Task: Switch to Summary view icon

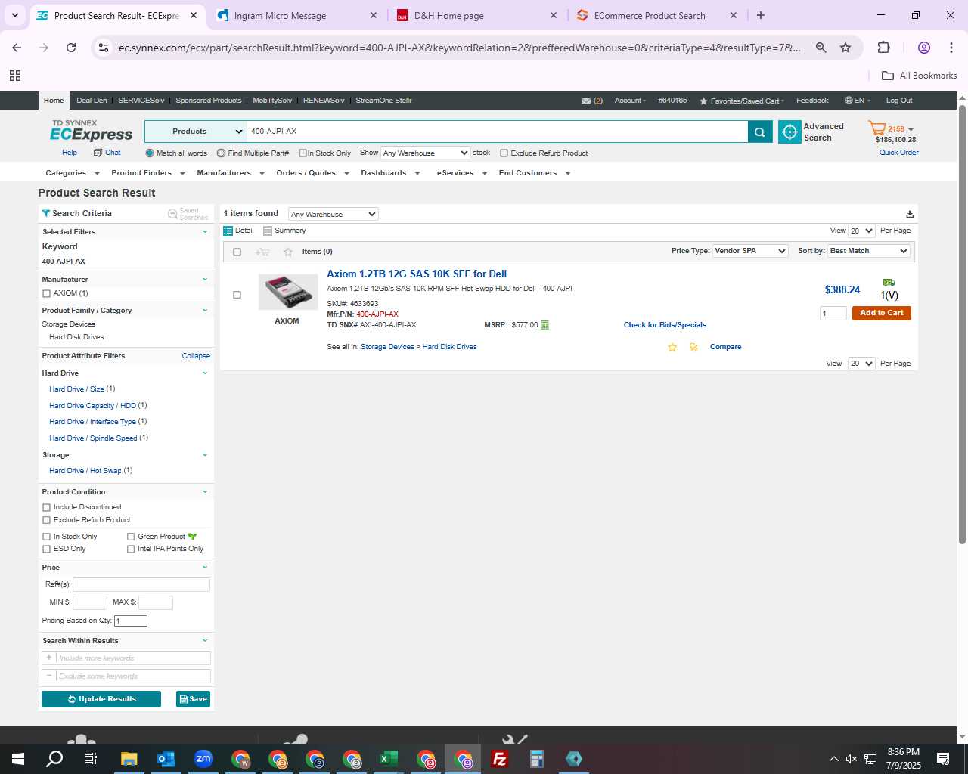Action: [x=268, y=231]
